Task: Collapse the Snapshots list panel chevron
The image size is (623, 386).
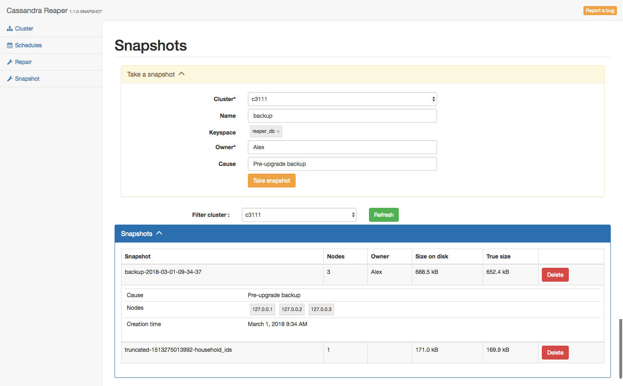Action: pyautogui.click(x=159, y=233)
